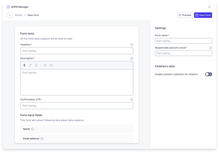Show info icon next to Email address
This screenshot has height=153, width=219.
coord(42,139)
